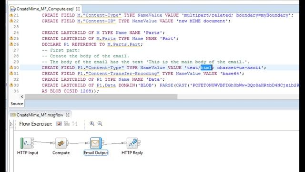Click warning marker on line 33

coord(11,85)
